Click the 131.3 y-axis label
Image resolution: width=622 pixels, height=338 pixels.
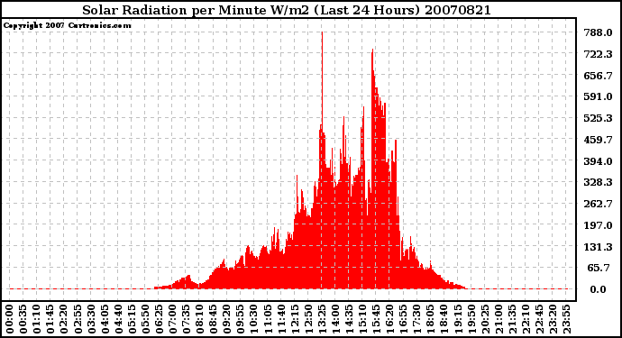tap(598, 247)
